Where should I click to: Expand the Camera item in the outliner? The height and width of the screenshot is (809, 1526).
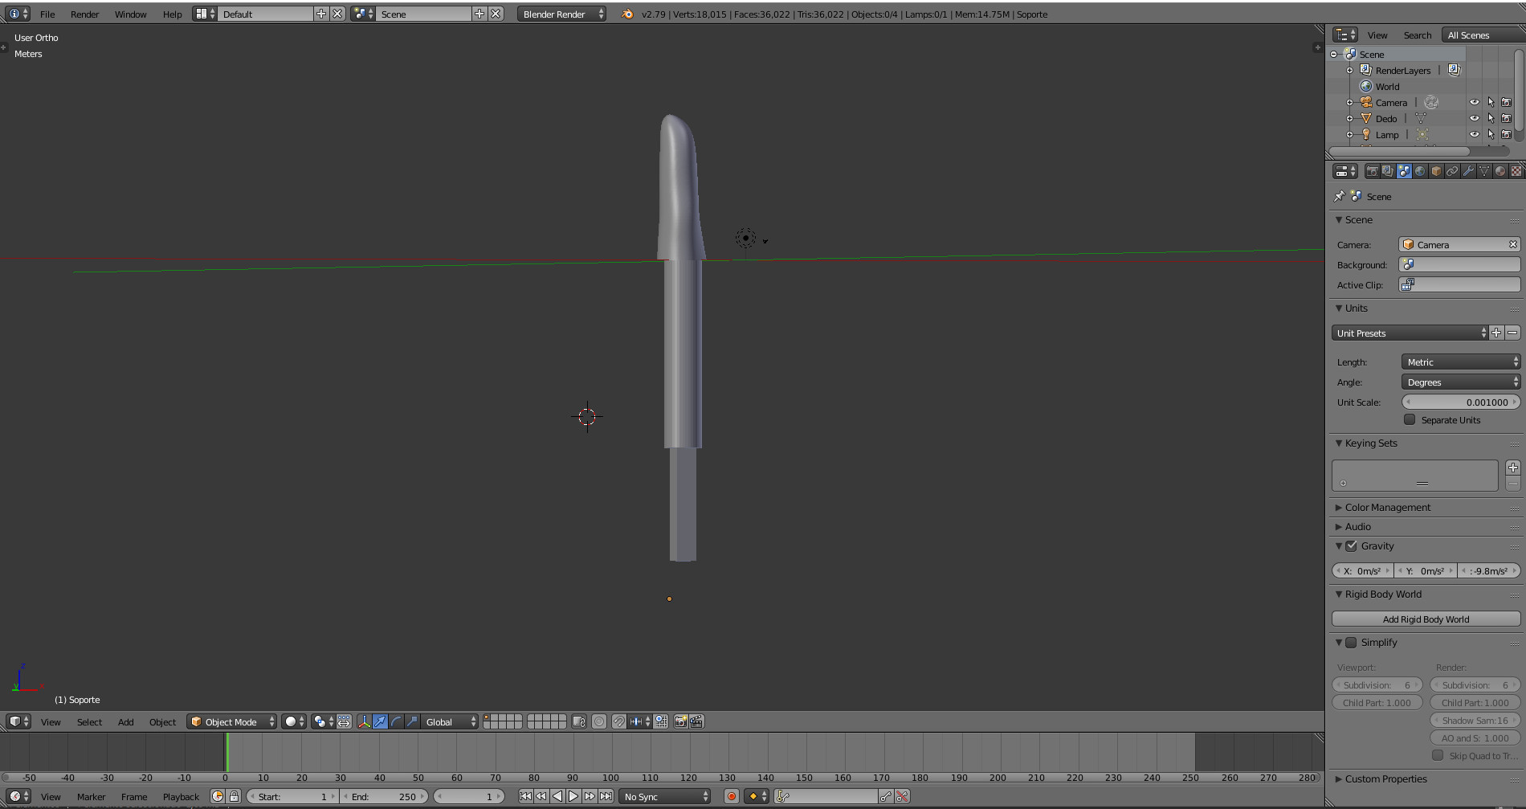(1350, 102)
